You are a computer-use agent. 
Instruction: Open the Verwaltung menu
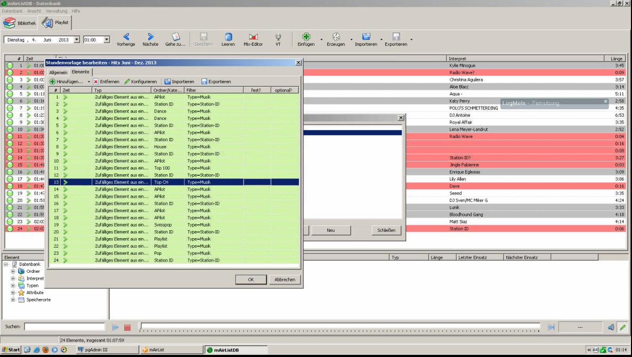pyautogui.click(x=56, y=11)
